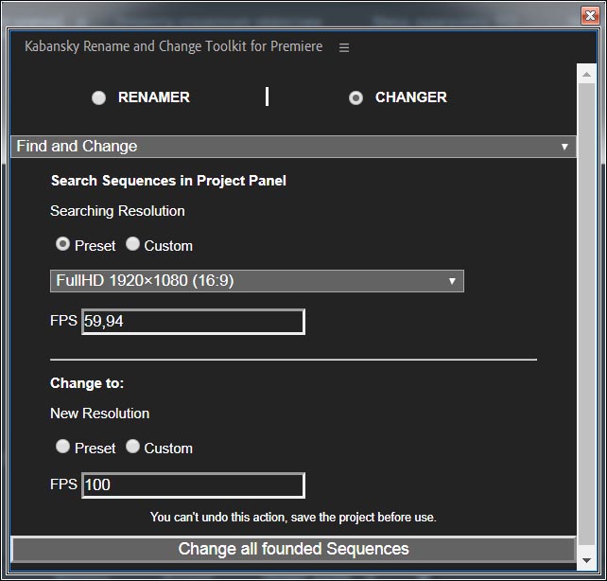Image resolution: width=607 pixels, height=581 pixels.
Task: Close the toolkit window with X
Action: tap(590, 15)
